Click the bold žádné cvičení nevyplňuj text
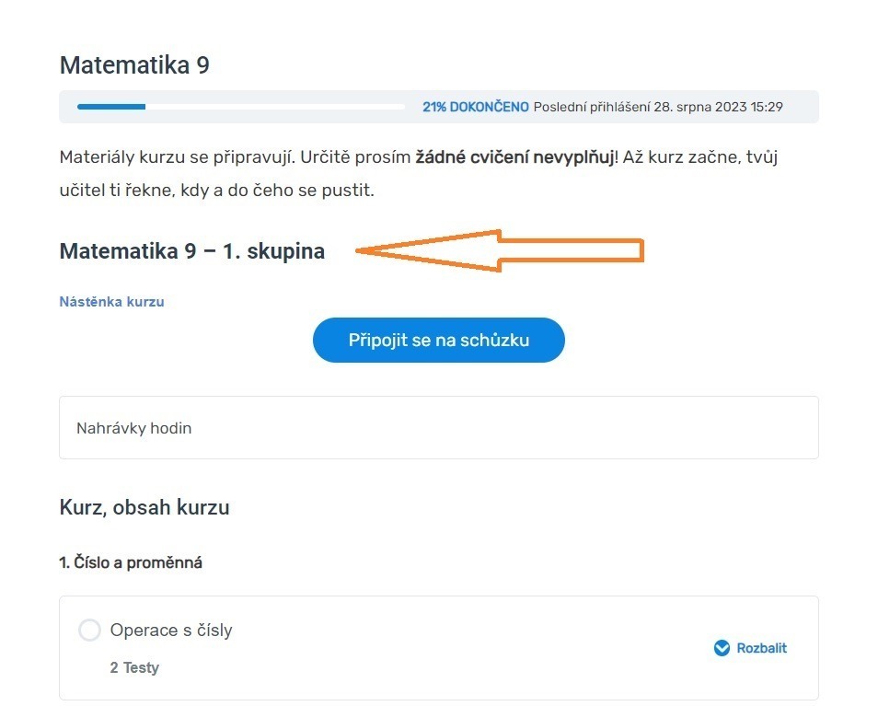 click(515, 157)
